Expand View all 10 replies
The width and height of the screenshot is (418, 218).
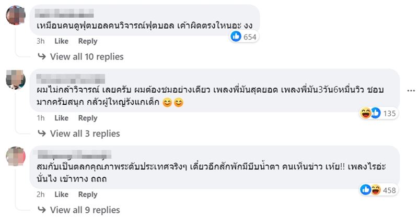87,56
